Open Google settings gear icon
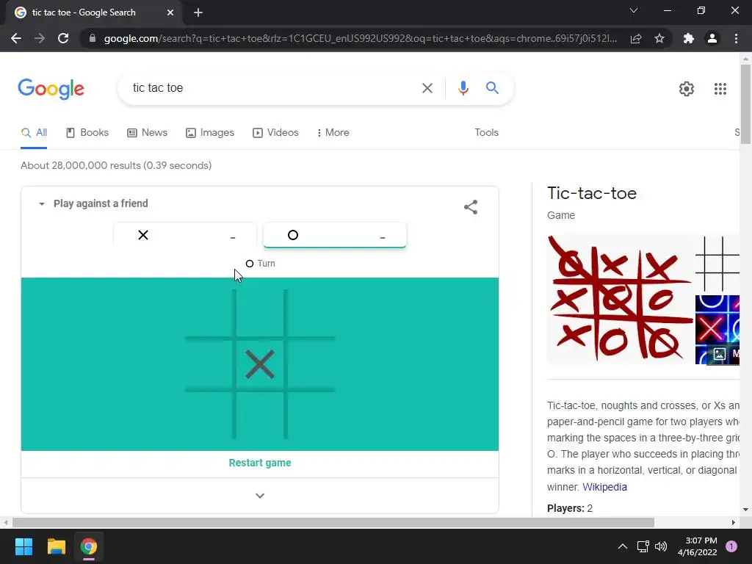This screenshot has width=752, height=564. pyautogui.click(x=687, y=89)
